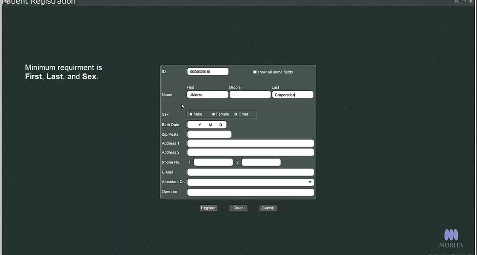Select the Male radio button

[x=191, y=114]
